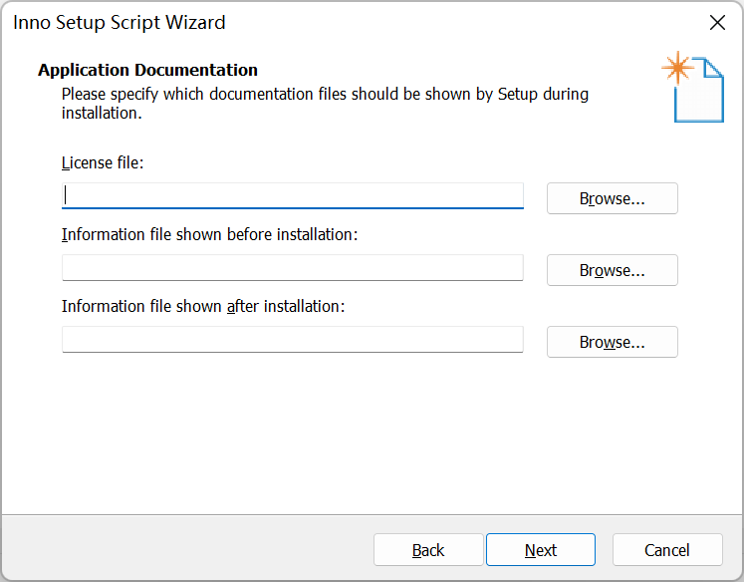Screen dimensions: 744x582
Task: Click the orange sparkle on the wizard icon
Action: 677,68
